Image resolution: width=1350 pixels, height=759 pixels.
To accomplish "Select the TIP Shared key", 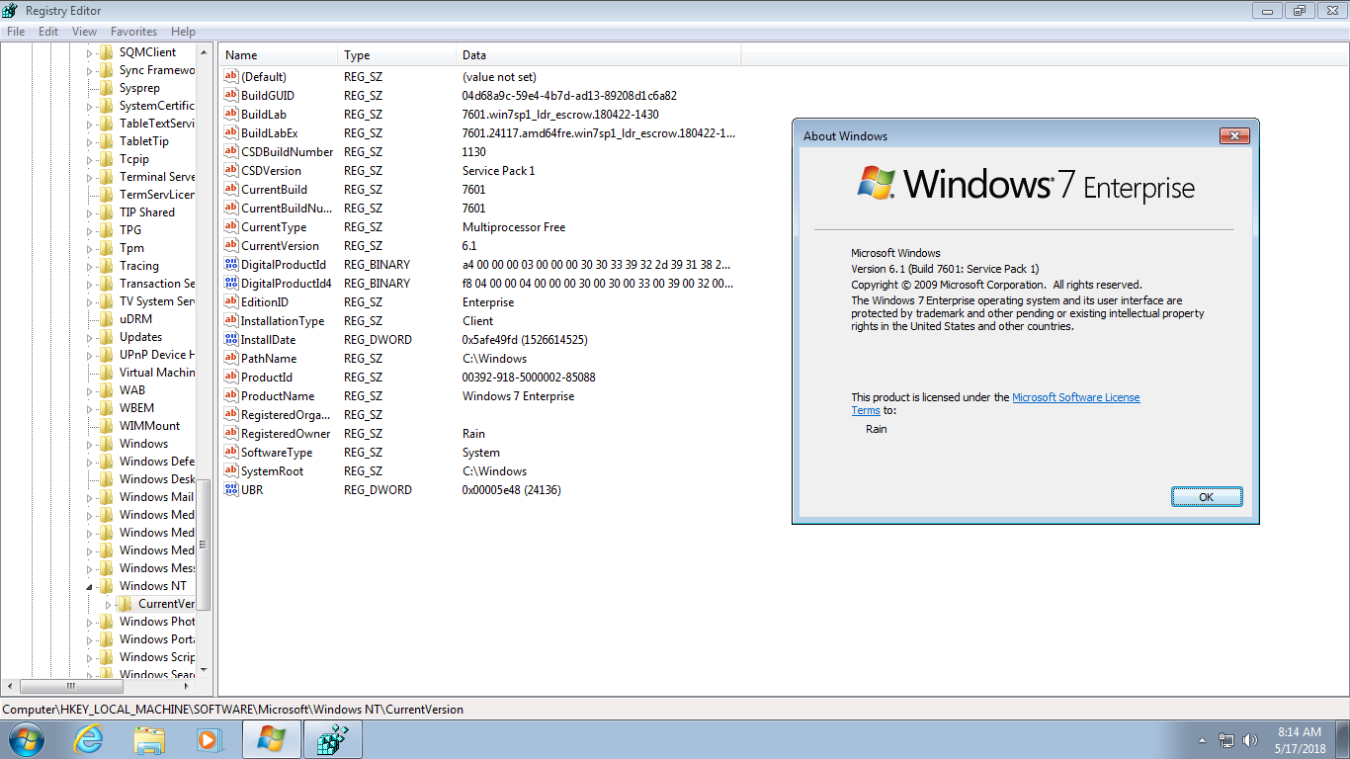I will tap(146, 212).
